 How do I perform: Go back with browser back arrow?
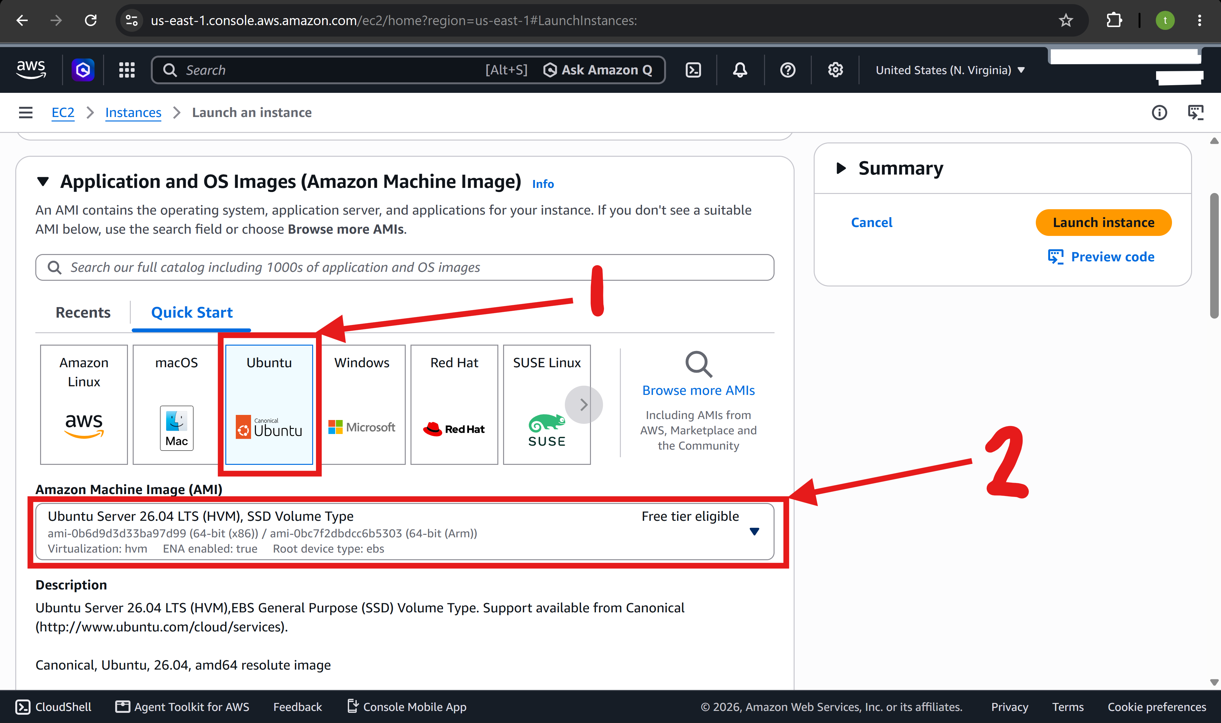pos(22,20)
